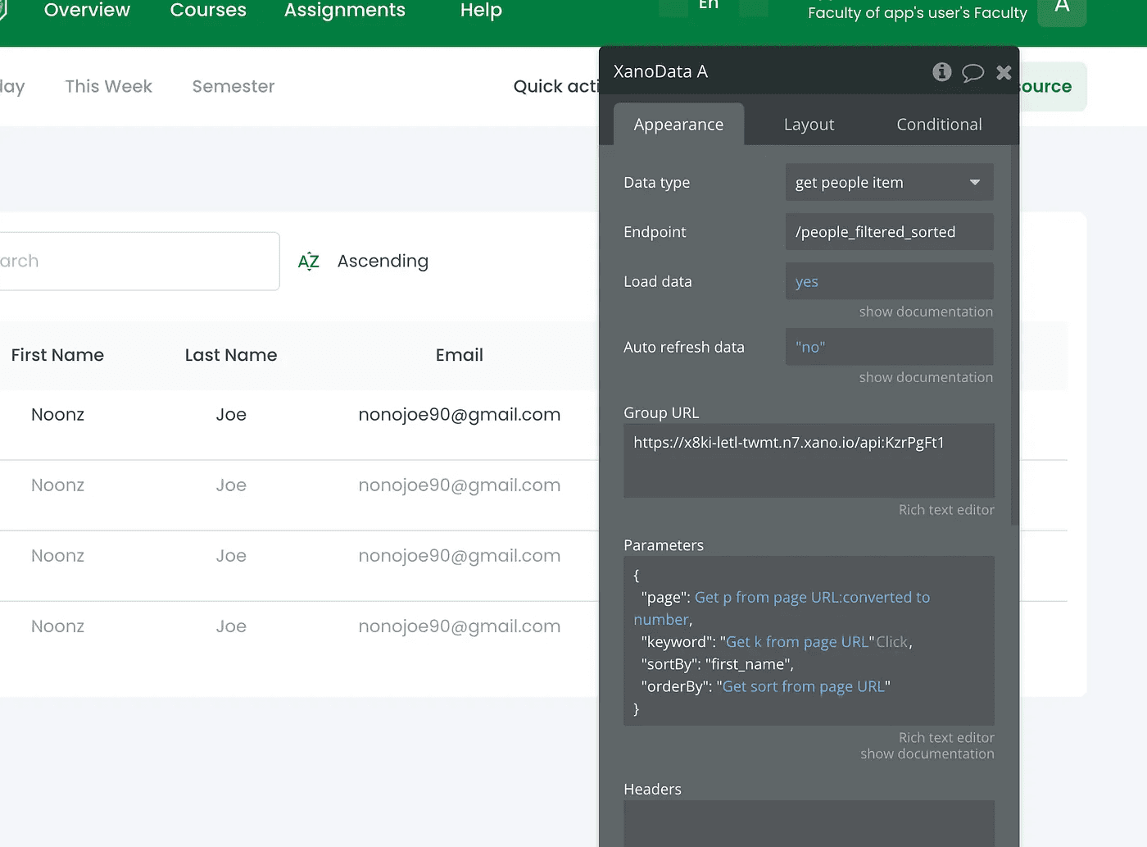Switch to the Layout tab
The width and height of the screenshot is (1147, 847).
(809, 125)
